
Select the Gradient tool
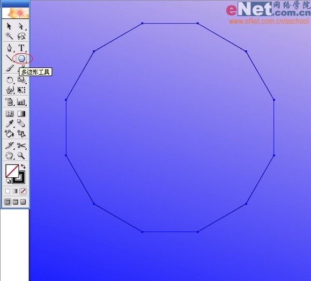click(21, 113)
